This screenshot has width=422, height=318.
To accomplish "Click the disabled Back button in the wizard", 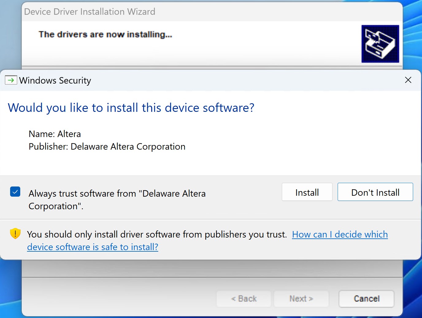I will click(244, 299).
